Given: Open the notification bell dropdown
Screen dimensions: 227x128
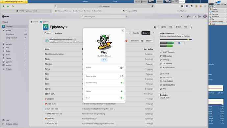Looking at the screenshot, I should (156, 27).
